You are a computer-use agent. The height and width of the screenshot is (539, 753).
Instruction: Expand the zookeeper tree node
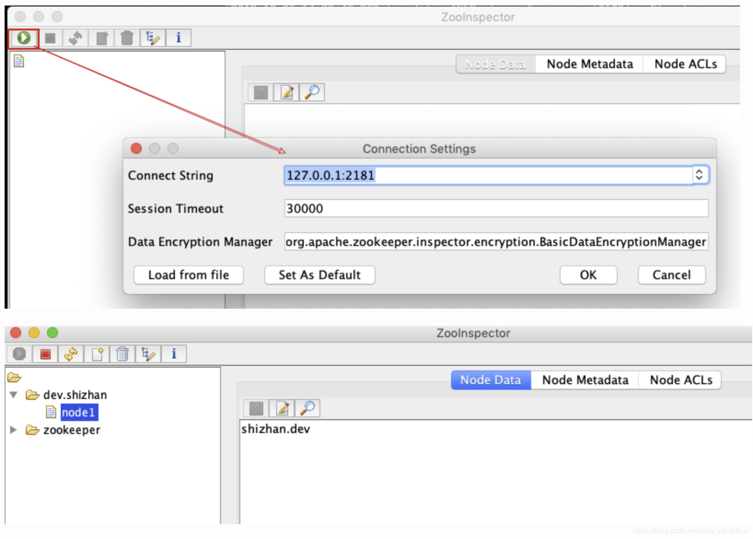click(14, 430)
